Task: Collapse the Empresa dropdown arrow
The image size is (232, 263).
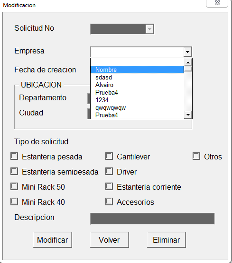Action: tap(187, 52)
